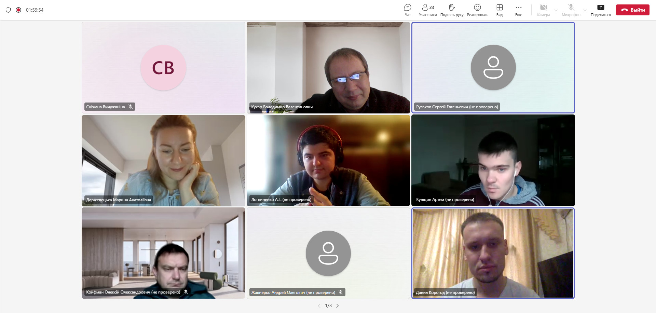Image resolution: width=656 pixels, height=313 pixels.
Task: Click the shield privacy icon
Action: (8, 10)
